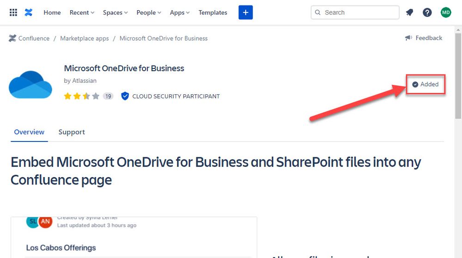Expand the Apps dropdown menu
Screen dimensions: 462x258
pyautogui.click(x=180, y=12)
